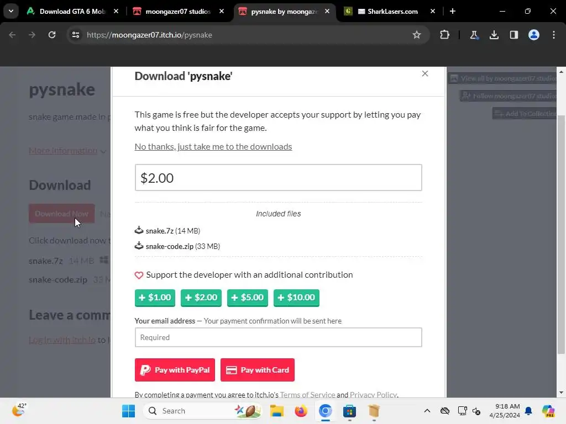Open a new browser tab

pyautogui.click(x=453, y=12)
